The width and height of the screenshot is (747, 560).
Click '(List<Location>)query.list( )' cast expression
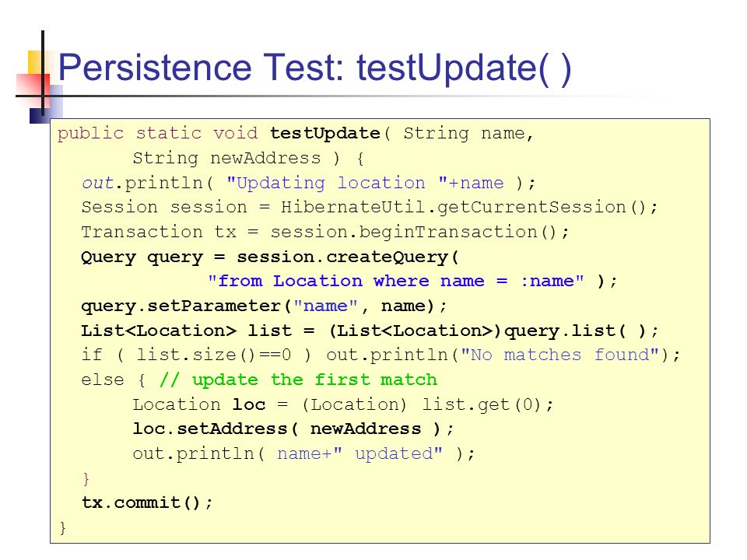tap(487, 331)
